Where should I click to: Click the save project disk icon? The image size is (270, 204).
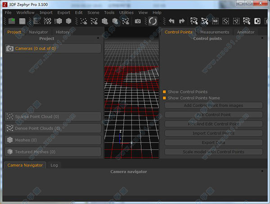coord(22,21)
